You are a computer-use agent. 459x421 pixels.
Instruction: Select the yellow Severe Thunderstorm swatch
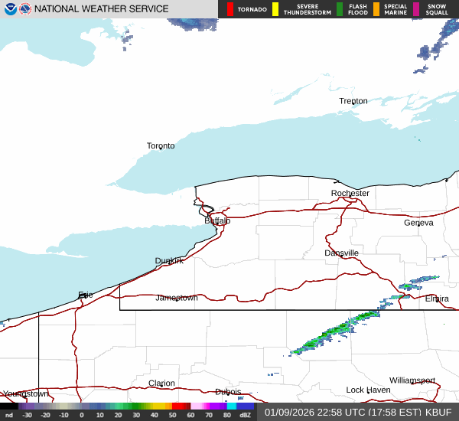click(x=275, y=9)
